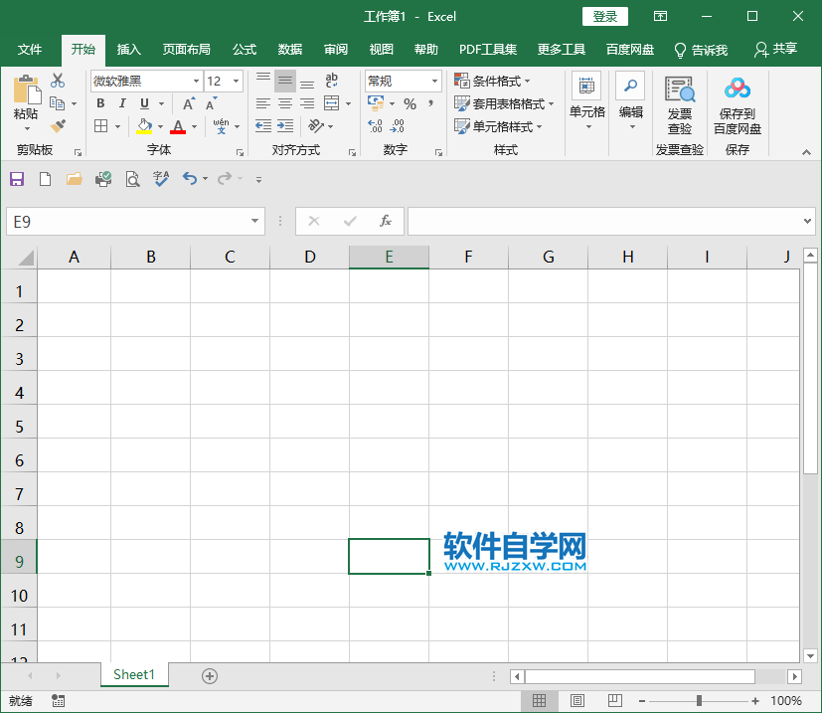Open the font size dropdown
Viewport: 822px width, 713px height.
(x=236, y=81)
